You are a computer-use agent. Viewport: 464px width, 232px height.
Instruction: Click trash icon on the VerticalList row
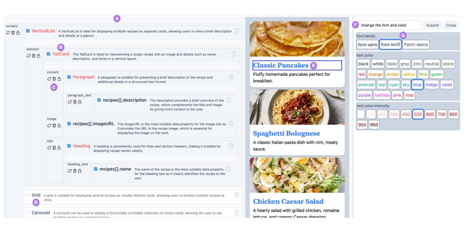click(x=237, y=31)
